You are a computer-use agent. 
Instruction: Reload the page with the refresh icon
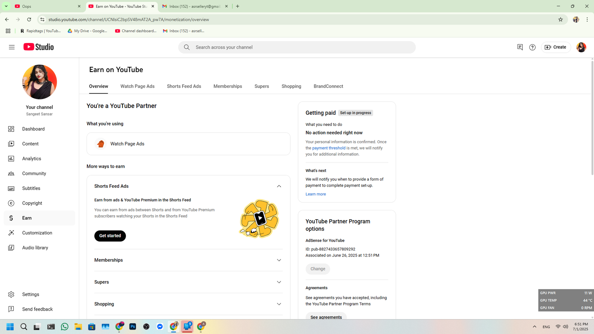tap(29, 19)
